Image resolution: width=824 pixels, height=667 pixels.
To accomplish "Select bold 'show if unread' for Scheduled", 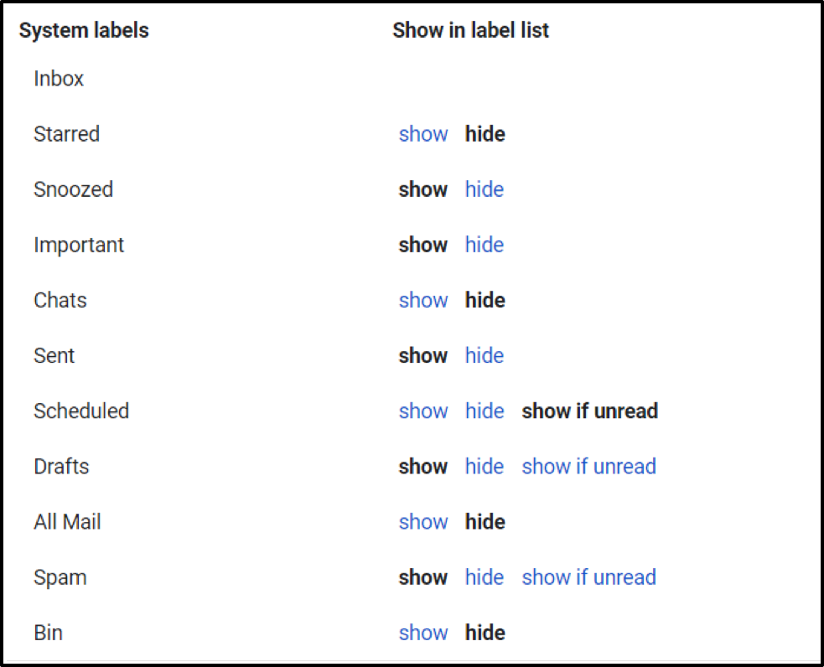I will coord(589,411).
